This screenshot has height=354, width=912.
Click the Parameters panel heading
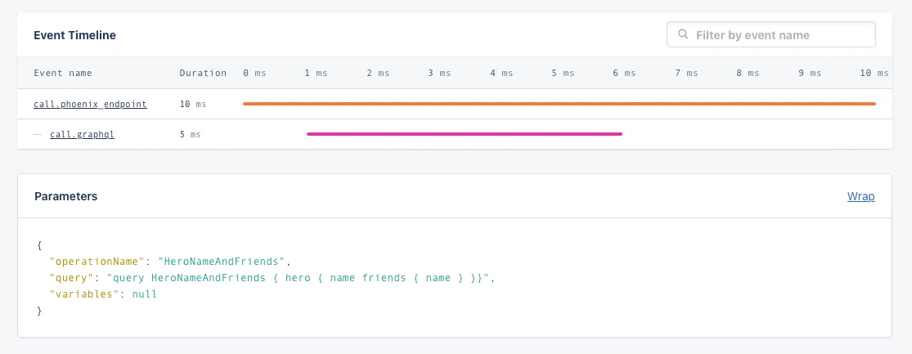[x=65, y=196]
